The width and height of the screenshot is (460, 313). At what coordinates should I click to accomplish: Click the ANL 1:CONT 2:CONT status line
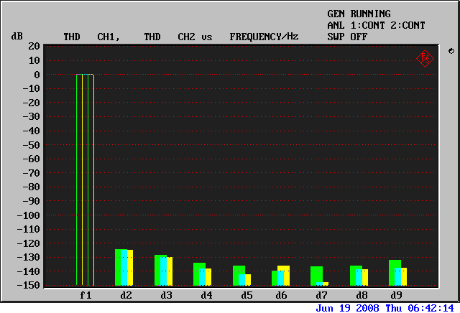(x=376, y=25)
